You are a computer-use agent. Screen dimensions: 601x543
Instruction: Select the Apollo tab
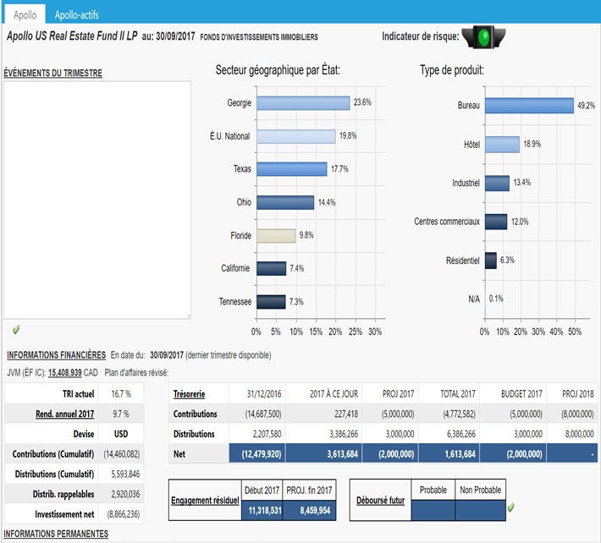pos(25,15)
